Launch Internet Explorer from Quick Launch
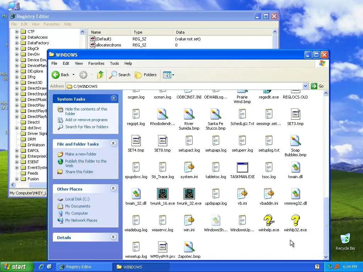 (41, 267)
